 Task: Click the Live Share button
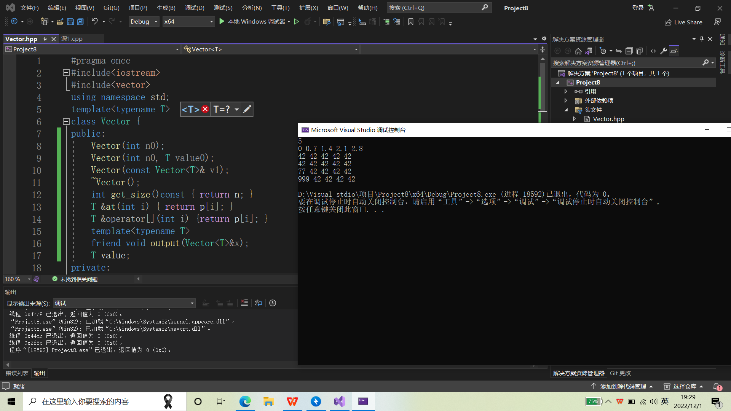[683, 22]
